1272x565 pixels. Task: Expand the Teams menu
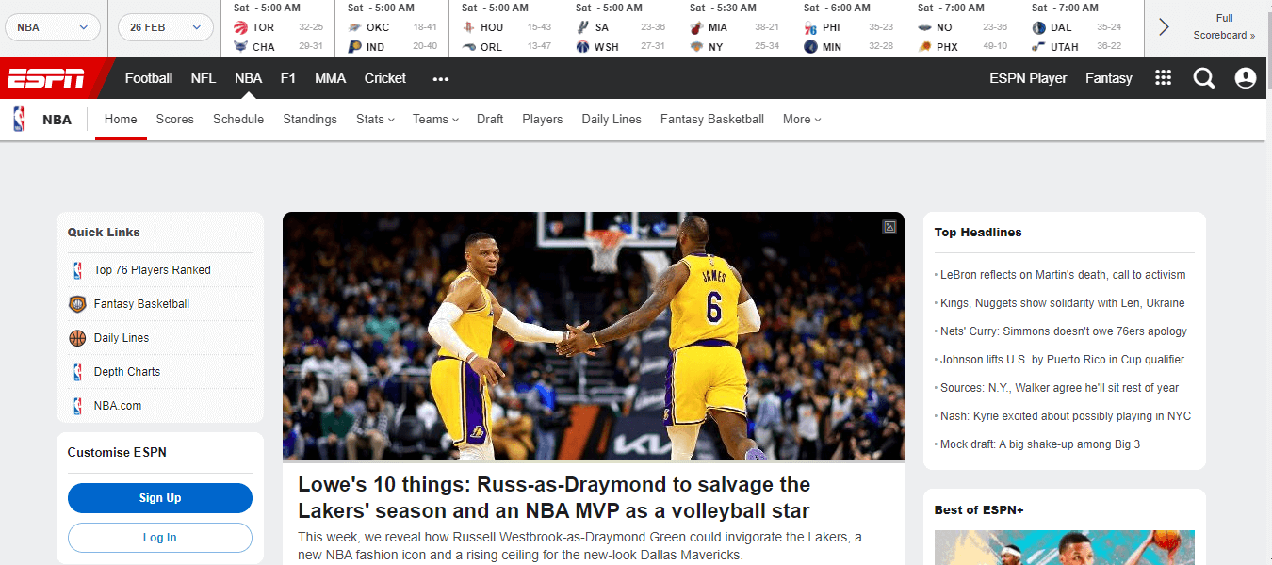(x=435, y=120)
